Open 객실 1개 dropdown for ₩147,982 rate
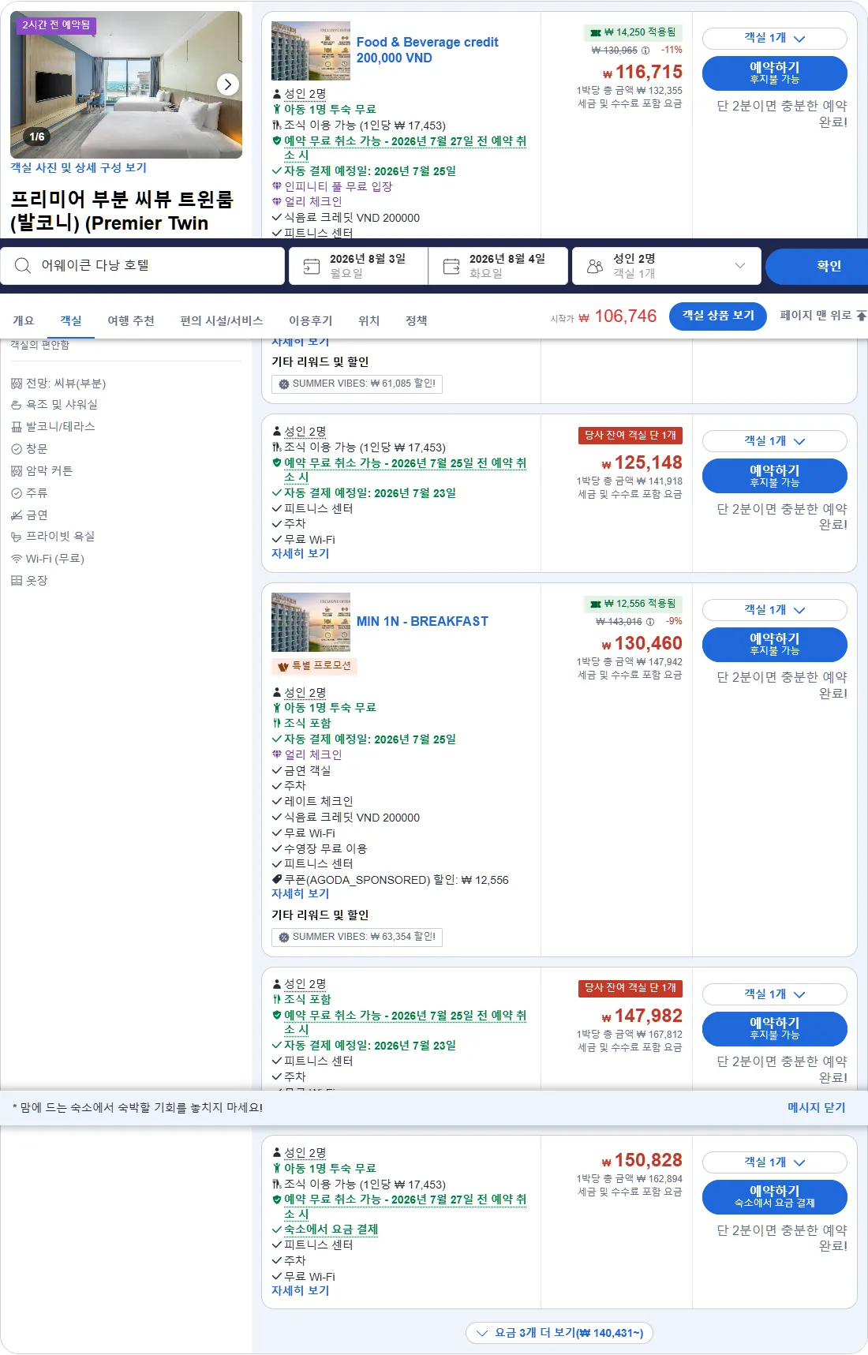The height and width of the screenshot is (1355, 868). click(774, 994)
